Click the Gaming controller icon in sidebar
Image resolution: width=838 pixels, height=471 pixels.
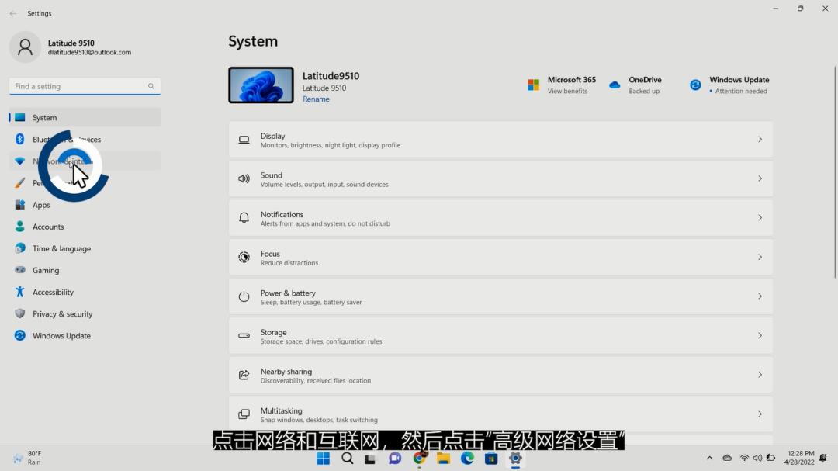[19, 270]
